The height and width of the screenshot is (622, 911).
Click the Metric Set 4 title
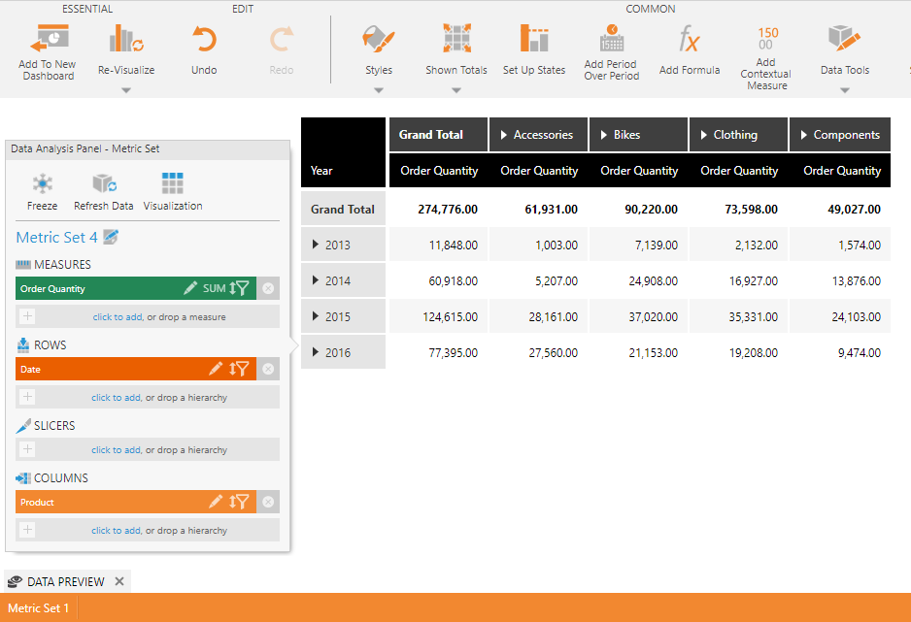[56, 238]
